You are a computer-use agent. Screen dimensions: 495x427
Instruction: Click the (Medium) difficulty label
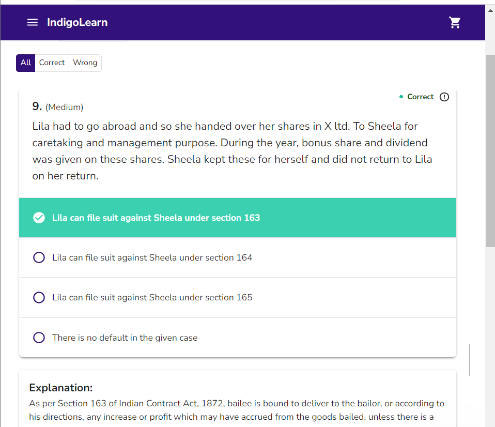tap(64, 108)
